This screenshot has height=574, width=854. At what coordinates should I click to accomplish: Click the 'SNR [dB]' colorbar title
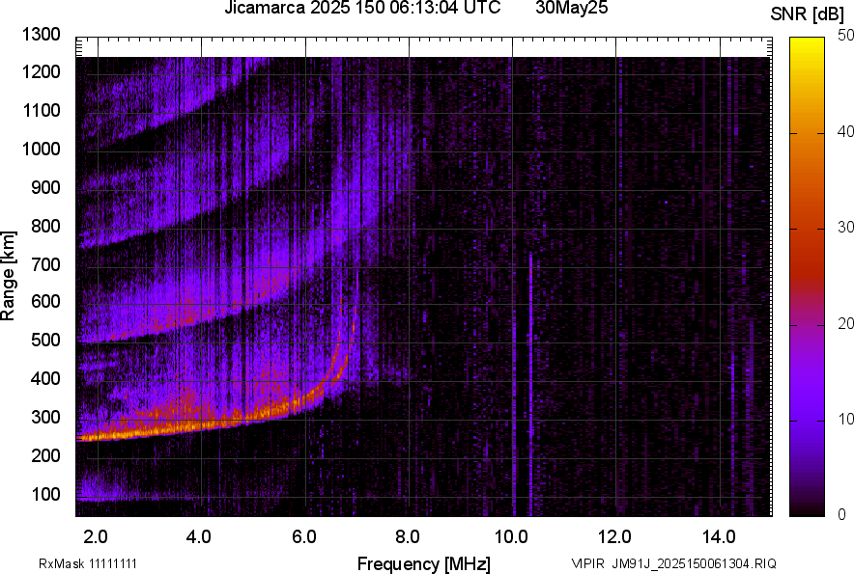(807, 14)
